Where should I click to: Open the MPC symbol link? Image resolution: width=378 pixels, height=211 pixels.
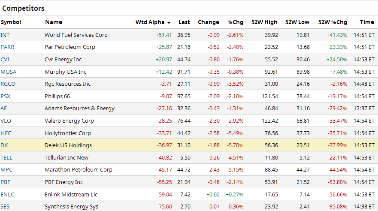coord(6,170)
